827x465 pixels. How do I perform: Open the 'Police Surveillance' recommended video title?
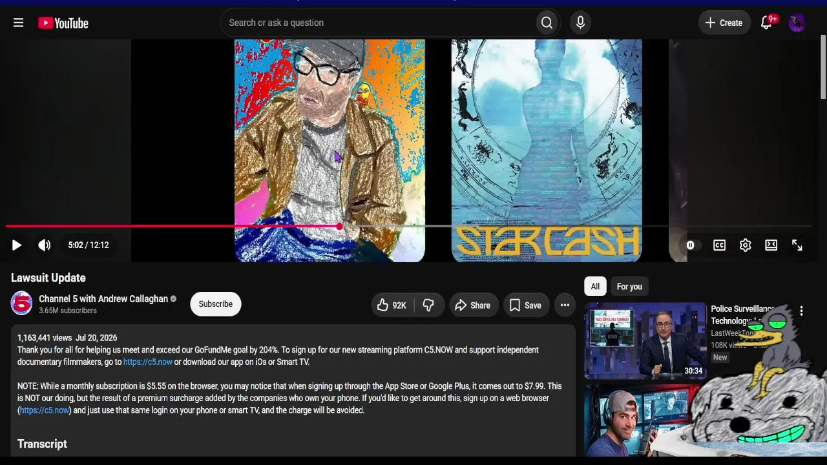pos(743,315)
